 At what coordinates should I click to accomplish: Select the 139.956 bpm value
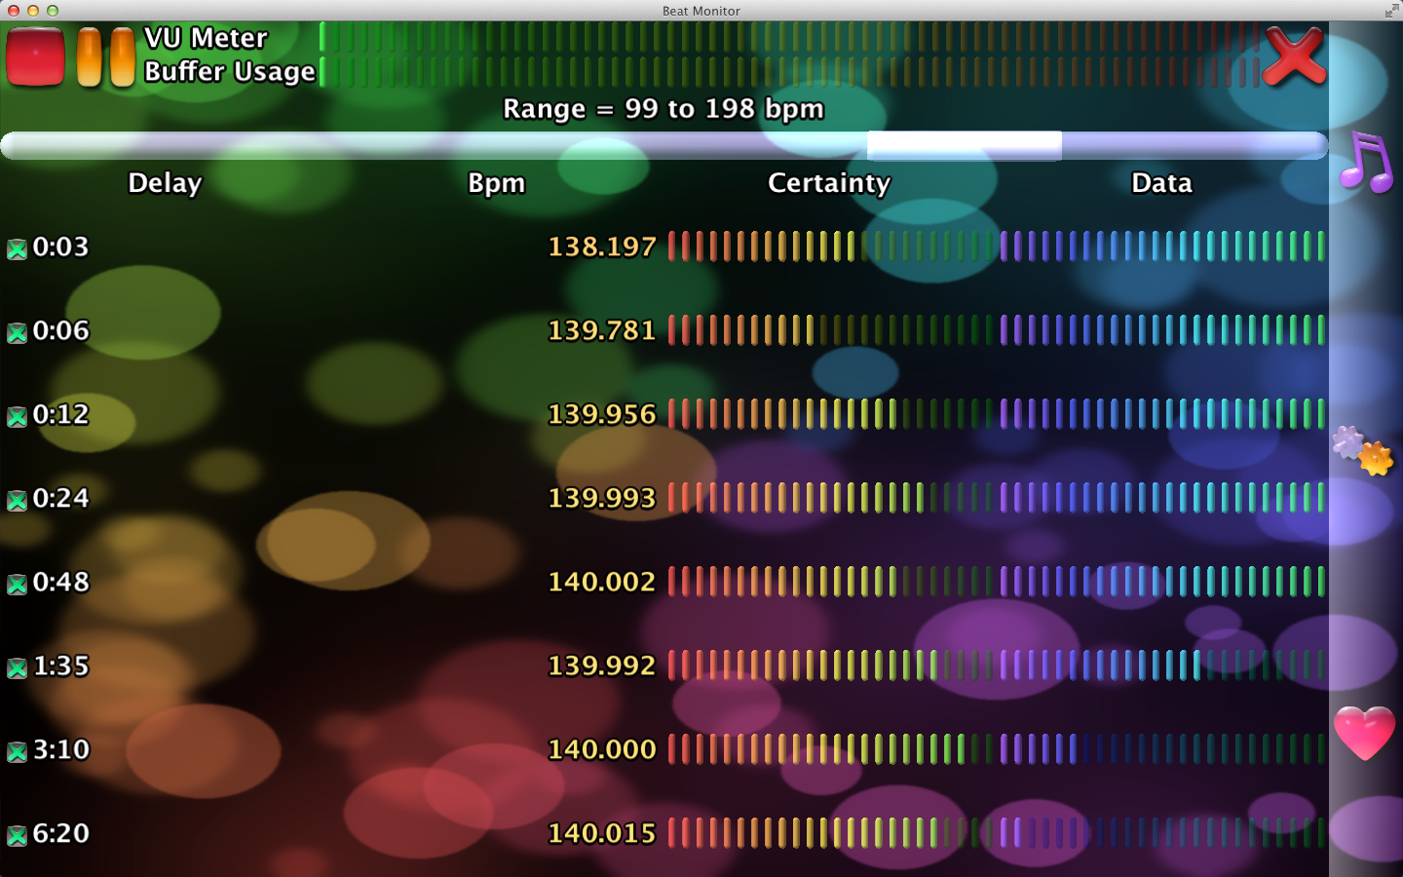click(602, 414)
